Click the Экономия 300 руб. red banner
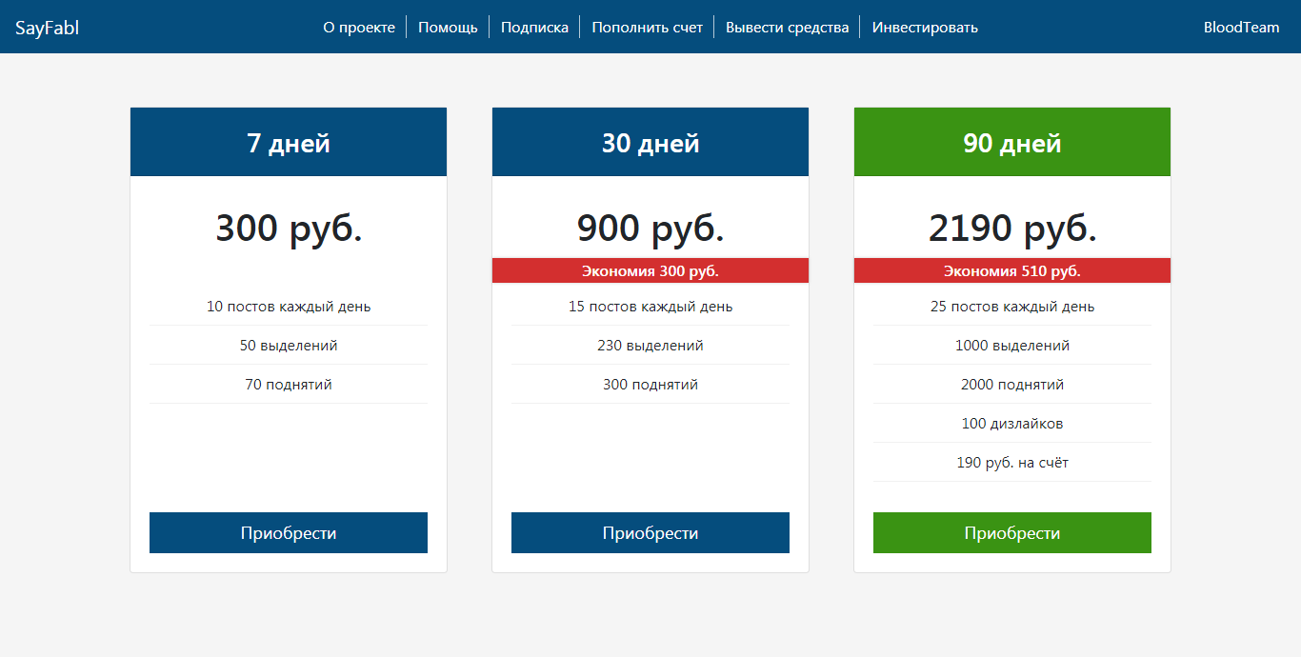 click(650, 270)
